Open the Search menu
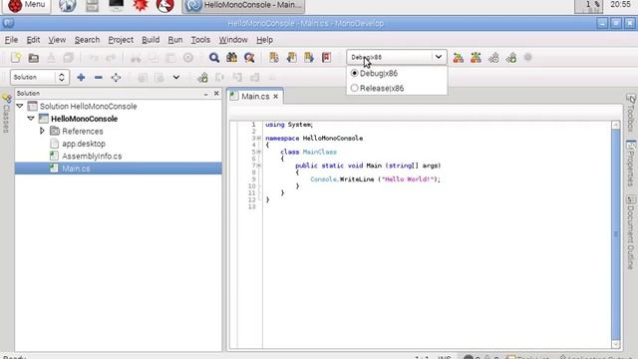Image resolution: width=638 pixels, height=359 pixels. click(x=87, y=40)
